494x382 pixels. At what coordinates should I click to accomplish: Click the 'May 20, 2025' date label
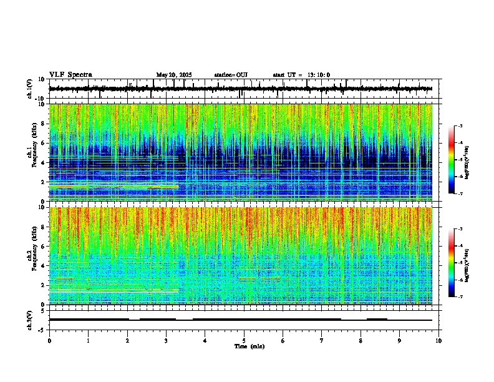[x=174, y=75]
